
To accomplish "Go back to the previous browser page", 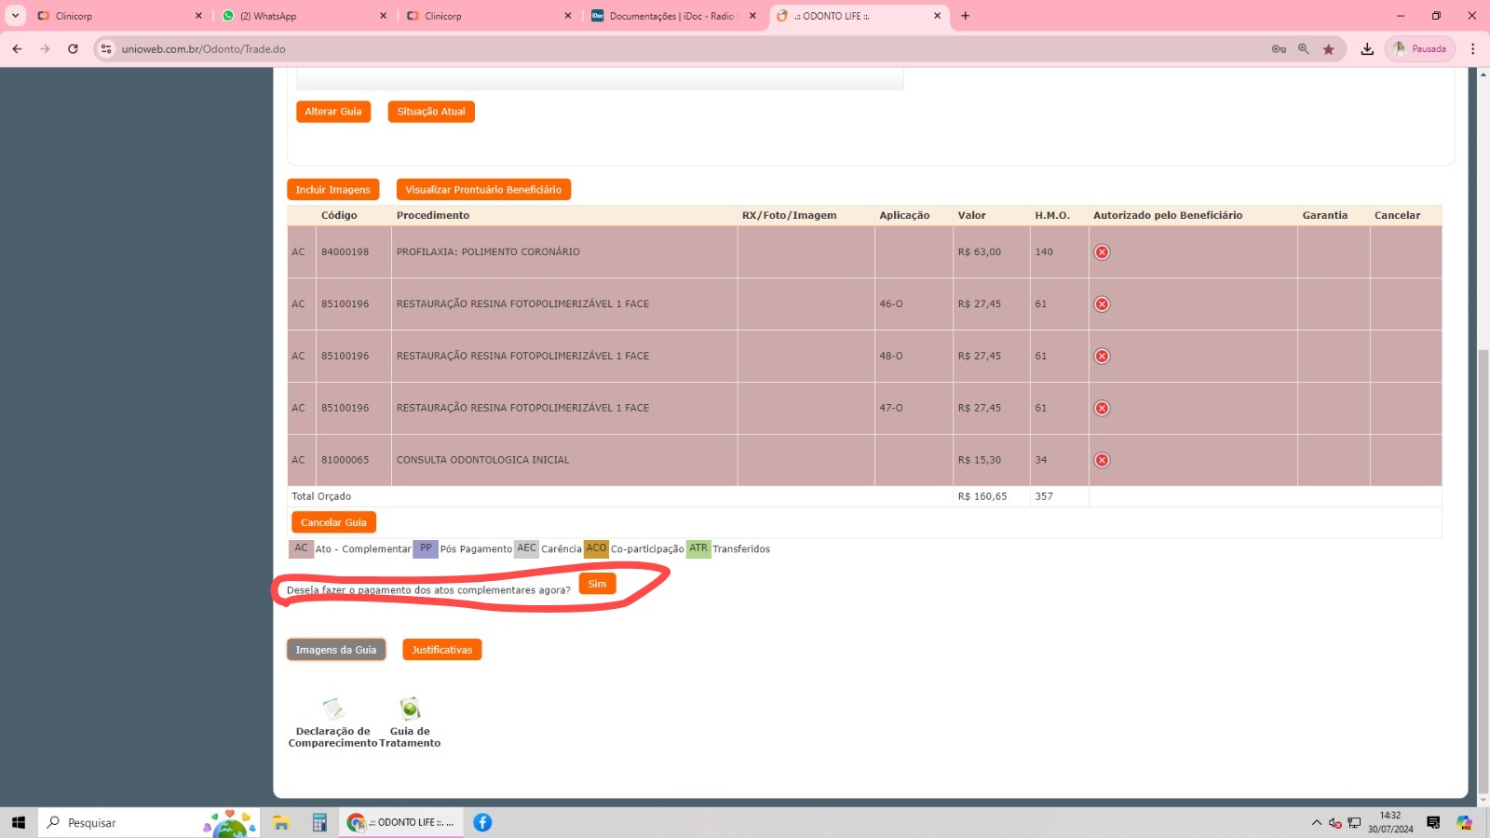I will coord(17,48).
